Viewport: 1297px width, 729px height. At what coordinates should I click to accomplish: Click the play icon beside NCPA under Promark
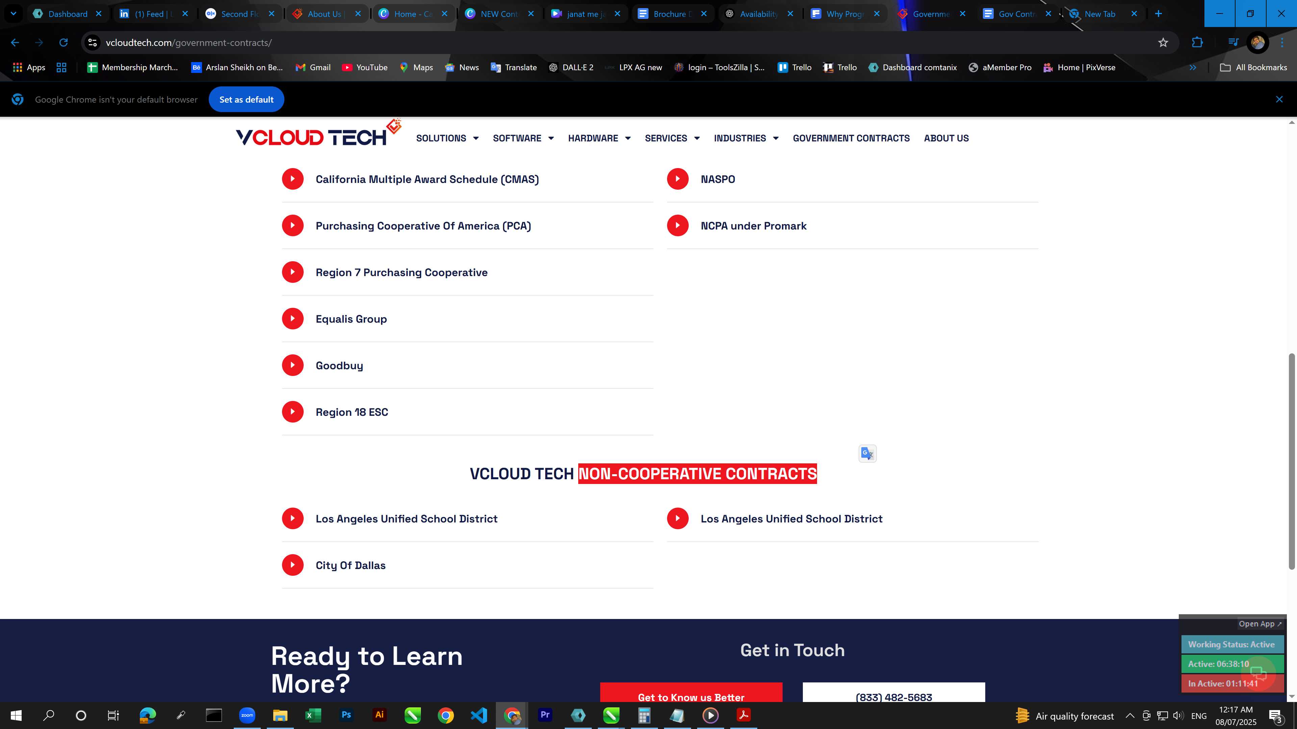tap(678, 225)
